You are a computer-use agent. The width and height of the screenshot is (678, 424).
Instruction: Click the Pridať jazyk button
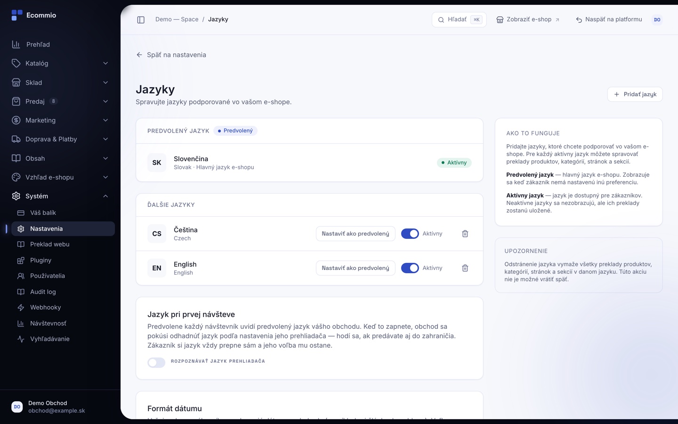tap(635, 94)
